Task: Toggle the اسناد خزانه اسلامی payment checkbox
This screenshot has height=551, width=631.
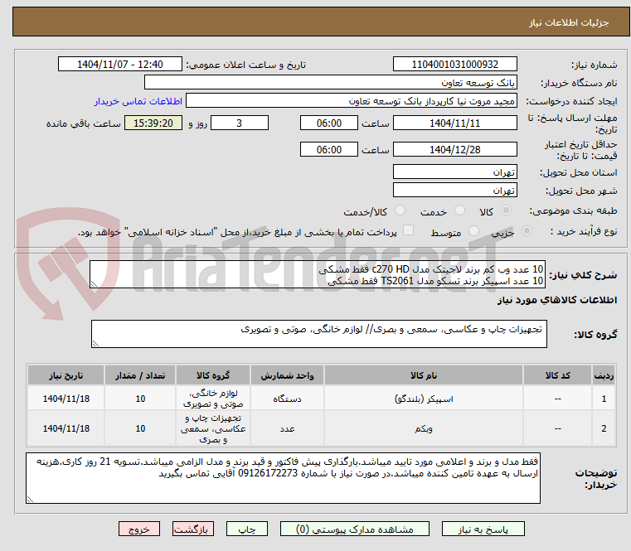Action: [x=408, y=230]
